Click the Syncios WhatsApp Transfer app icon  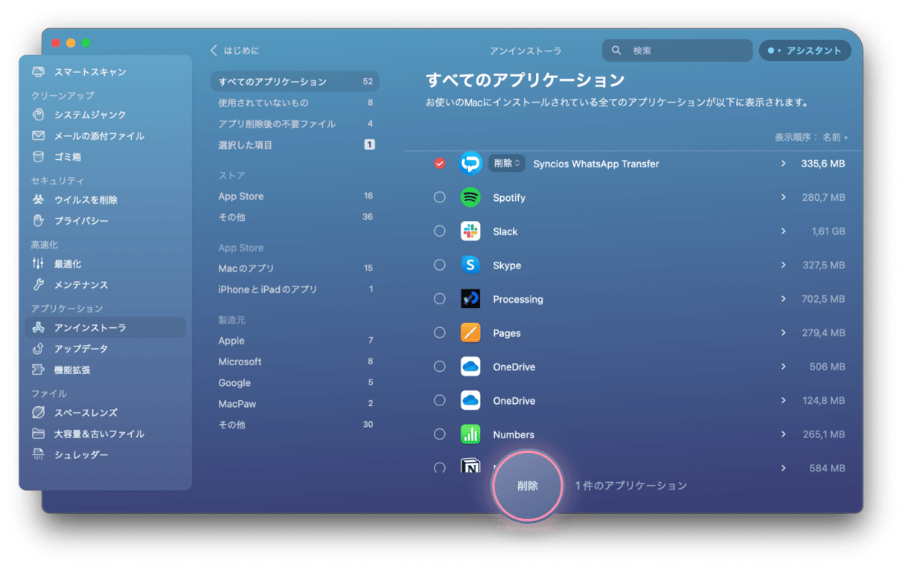(x=470, y=163)
